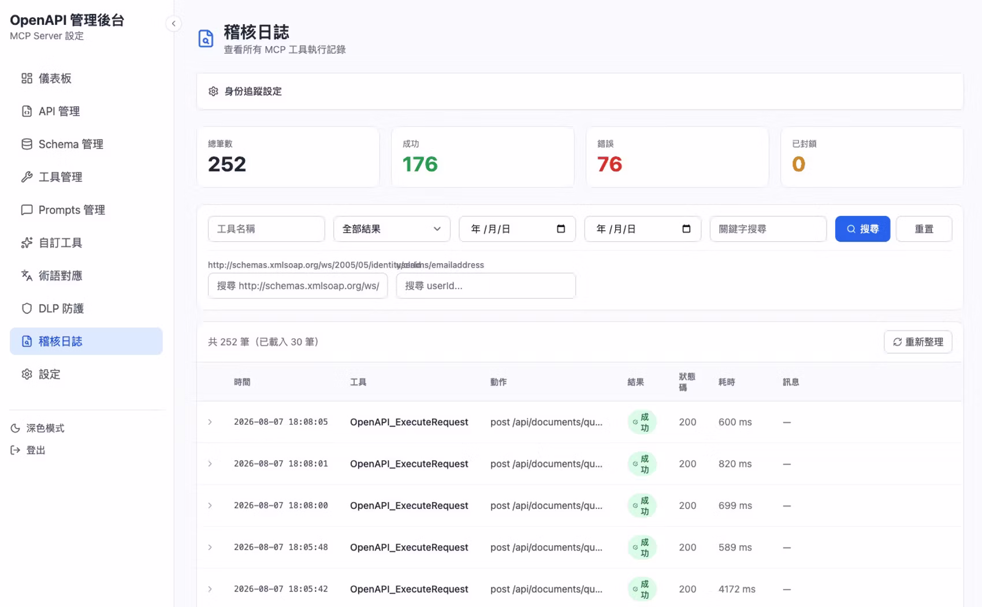Click the sidebar 設定 gear icon

[27, 374]
